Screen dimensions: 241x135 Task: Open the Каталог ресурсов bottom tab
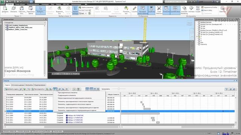23,131
